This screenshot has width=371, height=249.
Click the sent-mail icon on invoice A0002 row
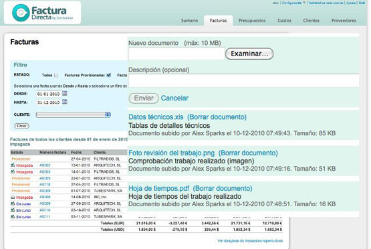tap(13, 165)
